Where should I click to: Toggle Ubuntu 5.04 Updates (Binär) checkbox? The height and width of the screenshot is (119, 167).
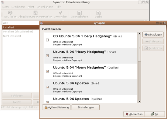(x=47, y=87)
